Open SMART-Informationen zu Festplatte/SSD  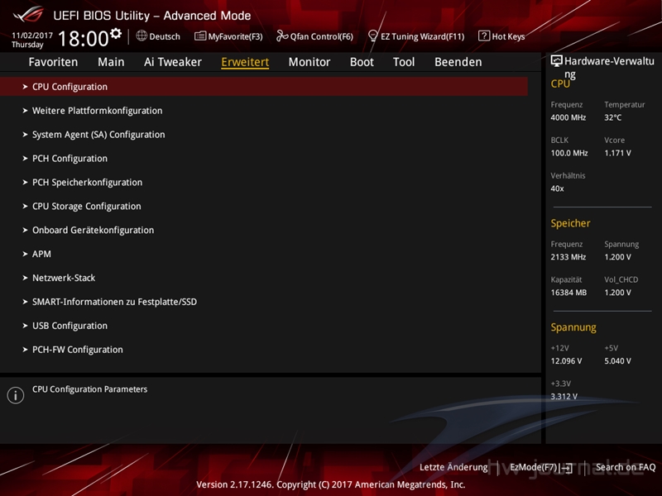114,302
